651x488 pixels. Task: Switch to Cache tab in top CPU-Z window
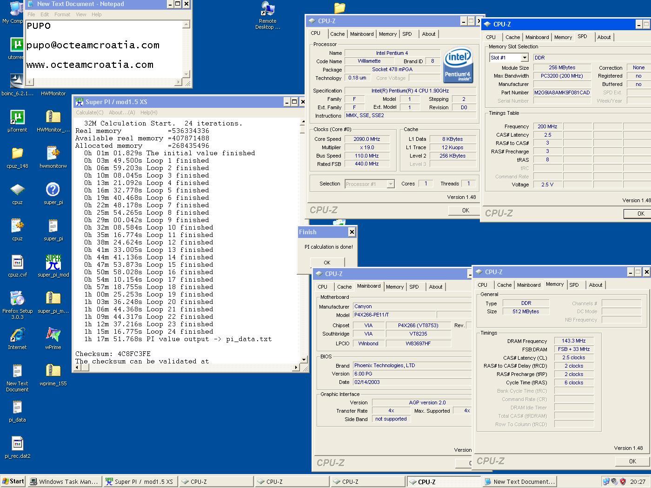point(337,34)
